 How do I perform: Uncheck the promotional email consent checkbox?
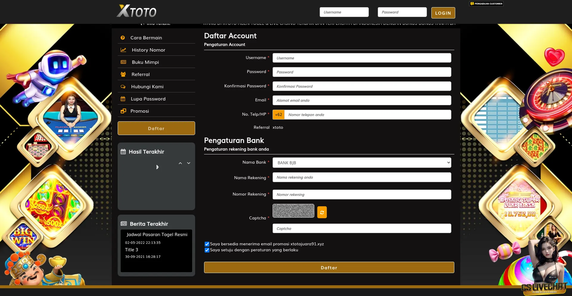[207, 244]
